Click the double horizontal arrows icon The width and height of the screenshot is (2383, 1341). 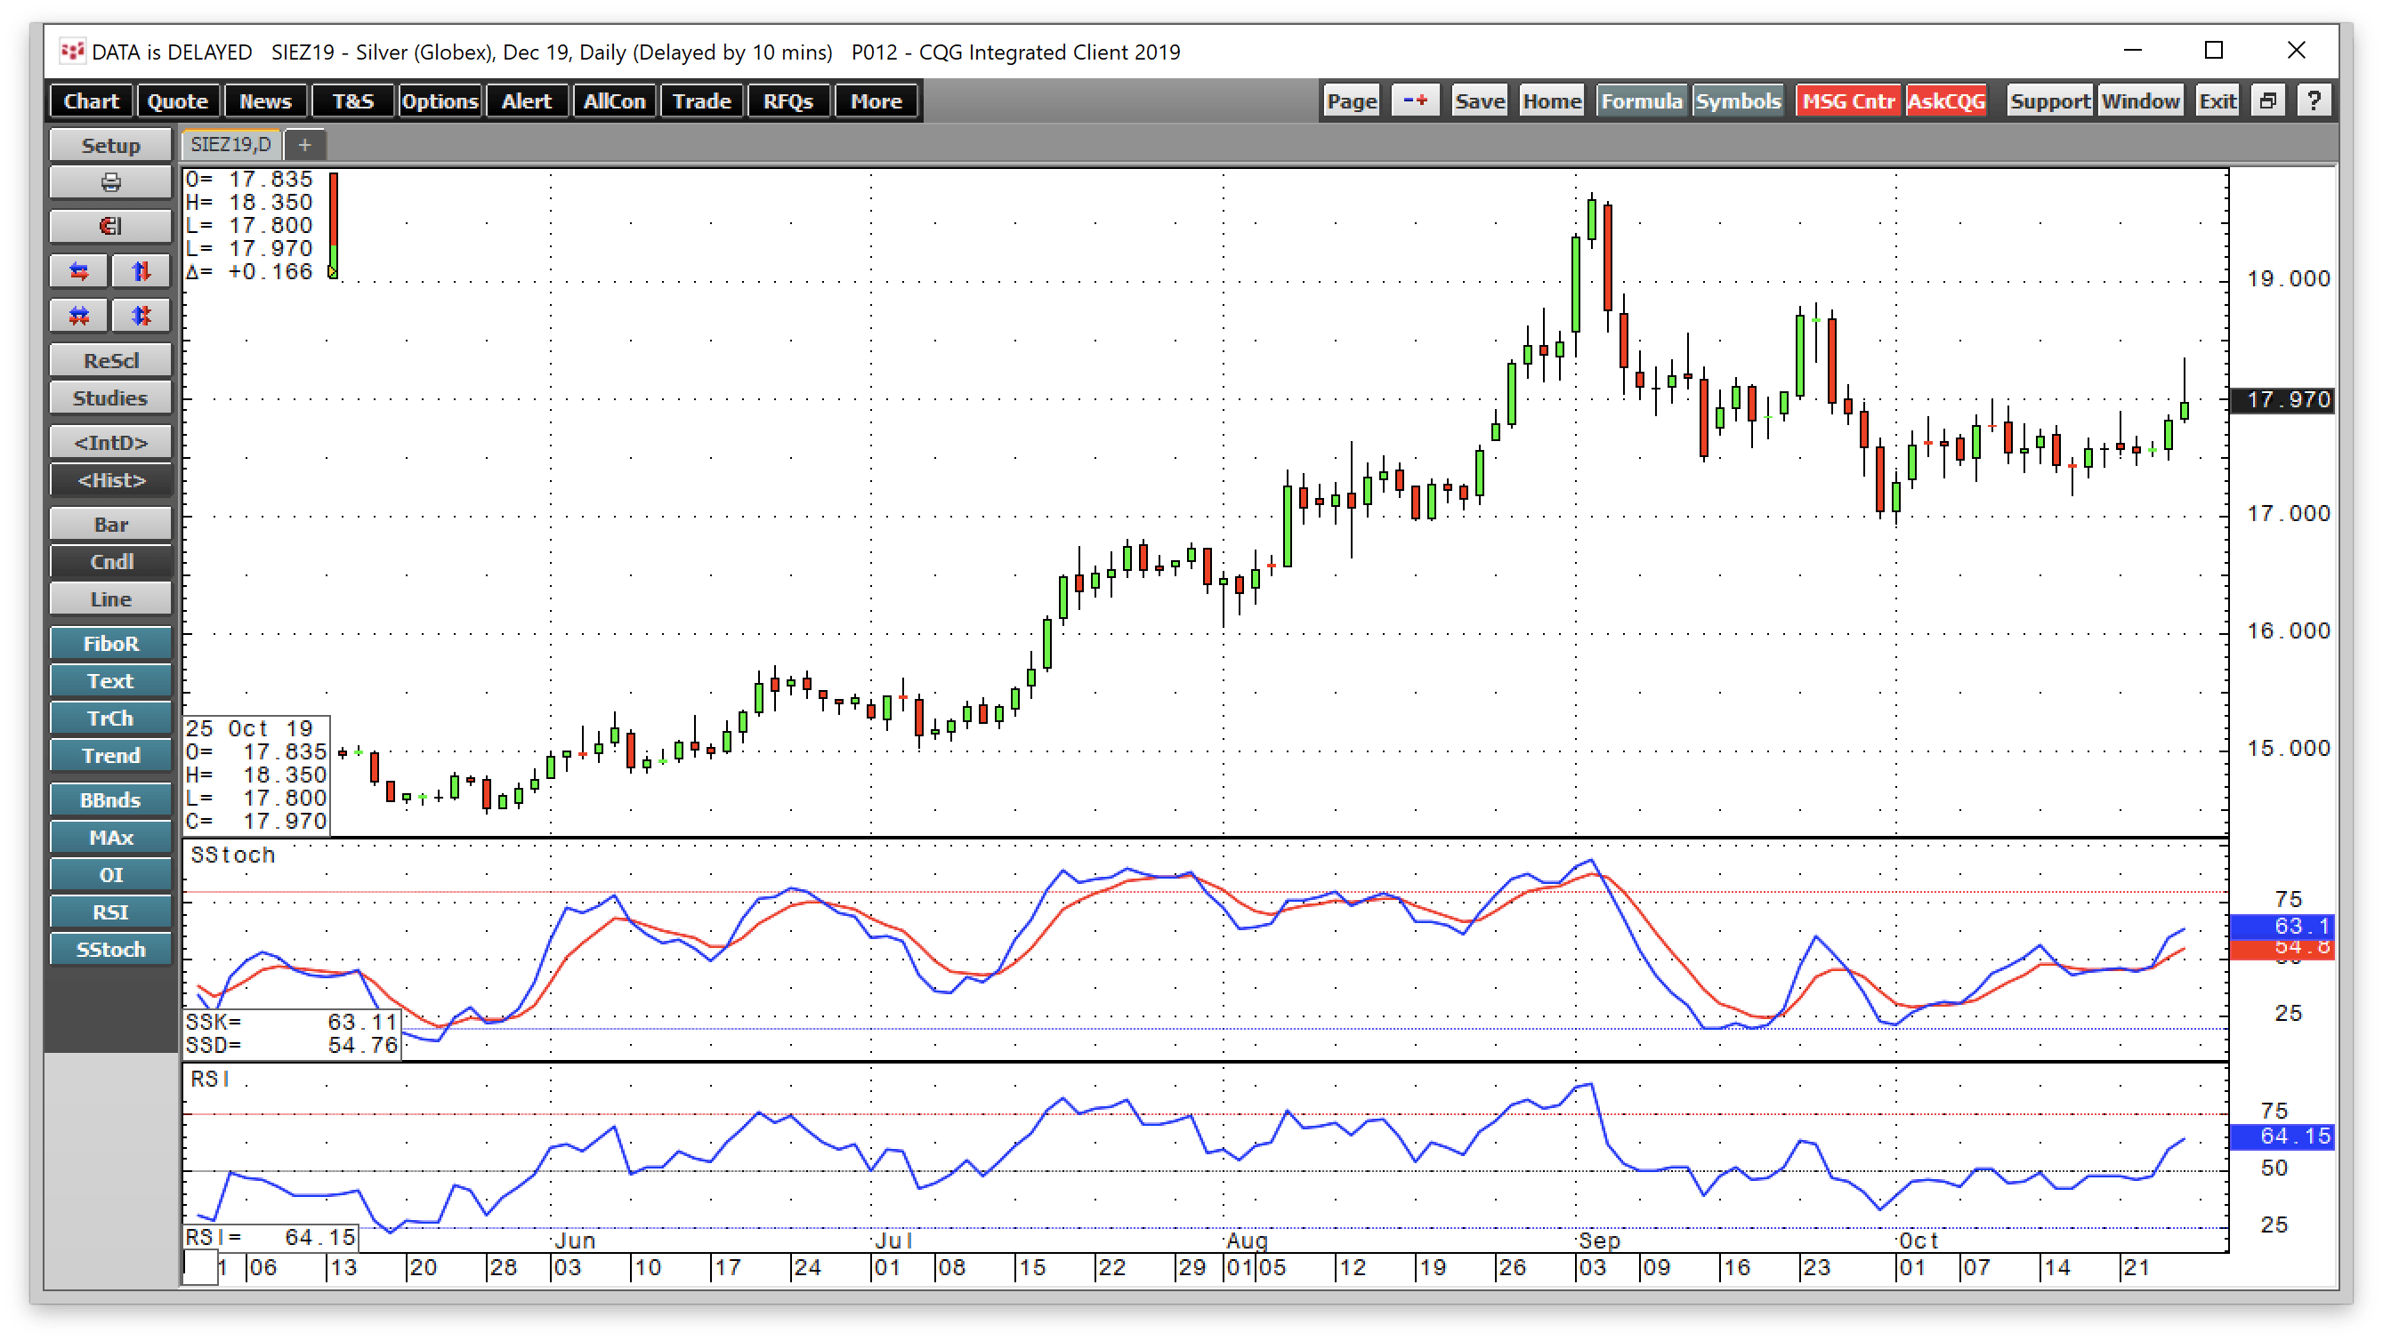click(x=77, y=314)
